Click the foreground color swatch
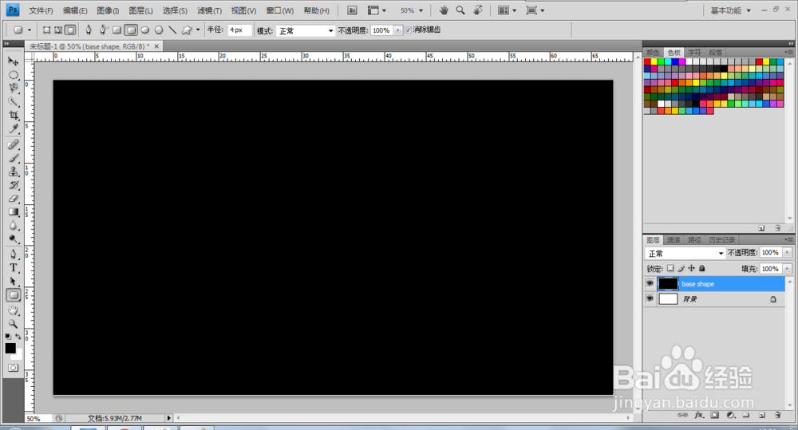The height and width of the screenshot is (430, 798). point(10,348)
